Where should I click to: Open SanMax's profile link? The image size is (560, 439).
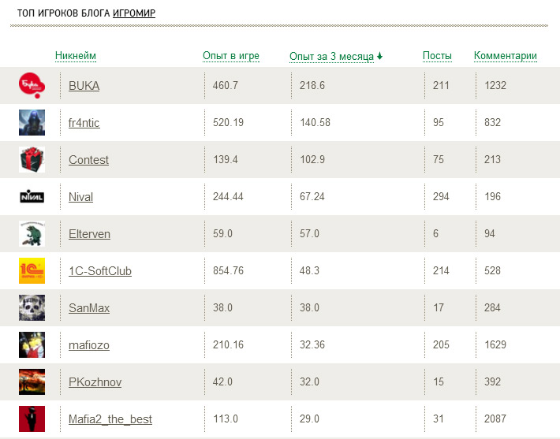(89, 308)
